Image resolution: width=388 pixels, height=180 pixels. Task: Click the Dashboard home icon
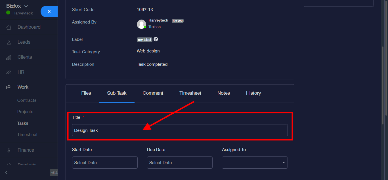[9, 27]
